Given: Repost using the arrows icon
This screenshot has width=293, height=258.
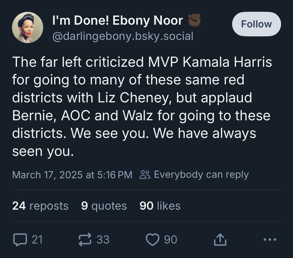Looking at the screenshot, I should click(x=85, y=240).
